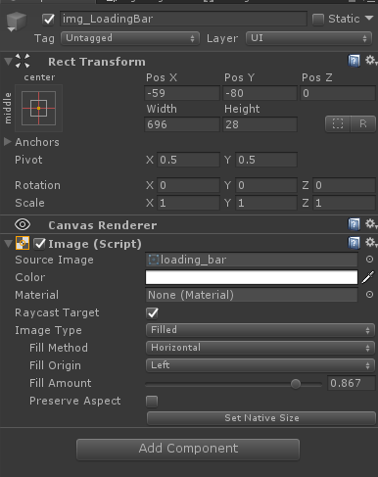Pick color with the eyedropper icon
378x477 pixels.
point(368,277)
